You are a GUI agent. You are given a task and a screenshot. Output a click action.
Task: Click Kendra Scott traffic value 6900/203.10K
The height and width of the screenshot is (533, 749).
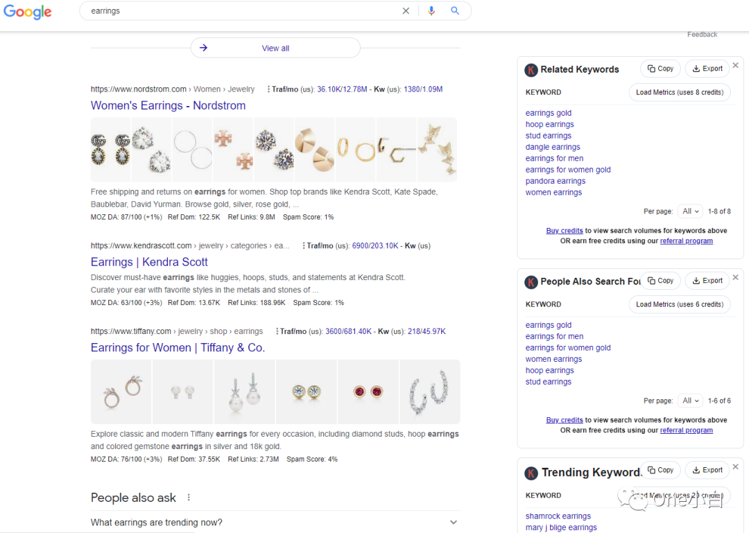coord(375,245)
